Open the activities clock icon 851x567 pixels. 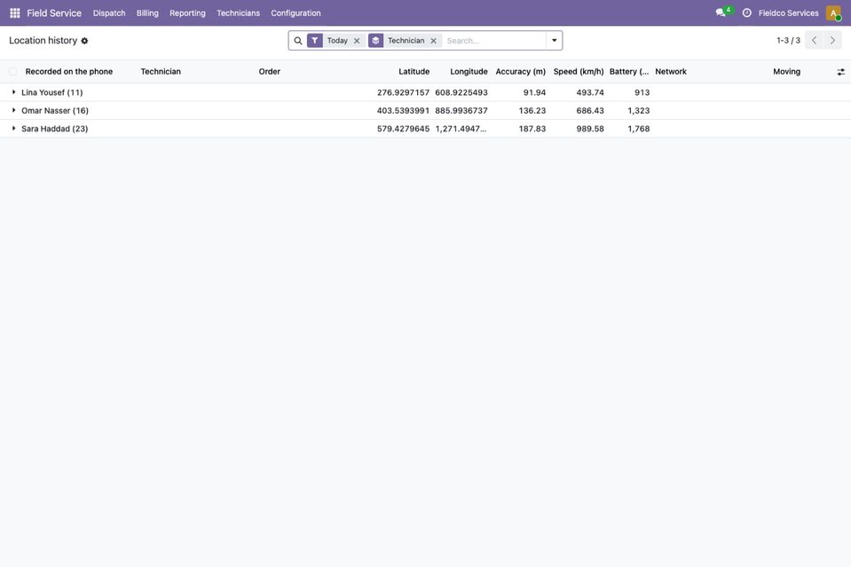click(x=747, y=12)
